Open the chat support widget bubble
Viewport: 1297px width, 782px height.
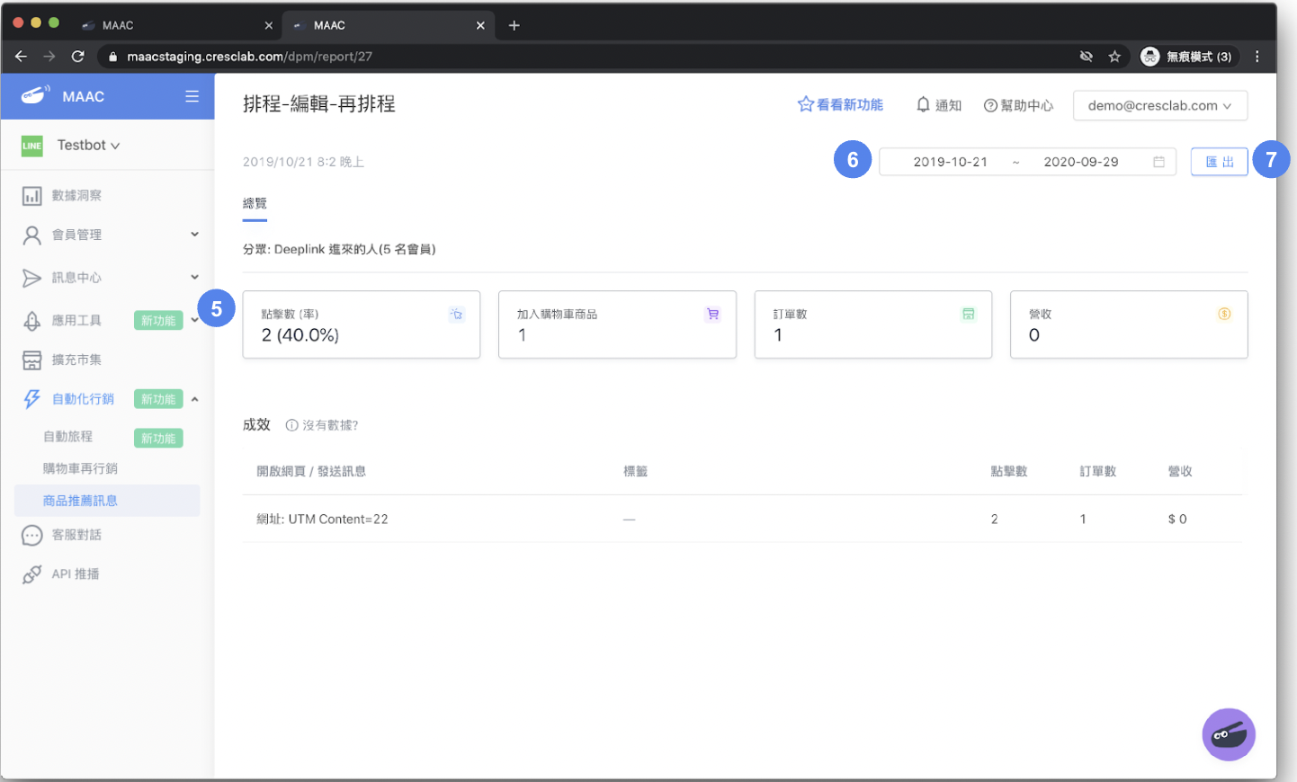coord(1229,734)
